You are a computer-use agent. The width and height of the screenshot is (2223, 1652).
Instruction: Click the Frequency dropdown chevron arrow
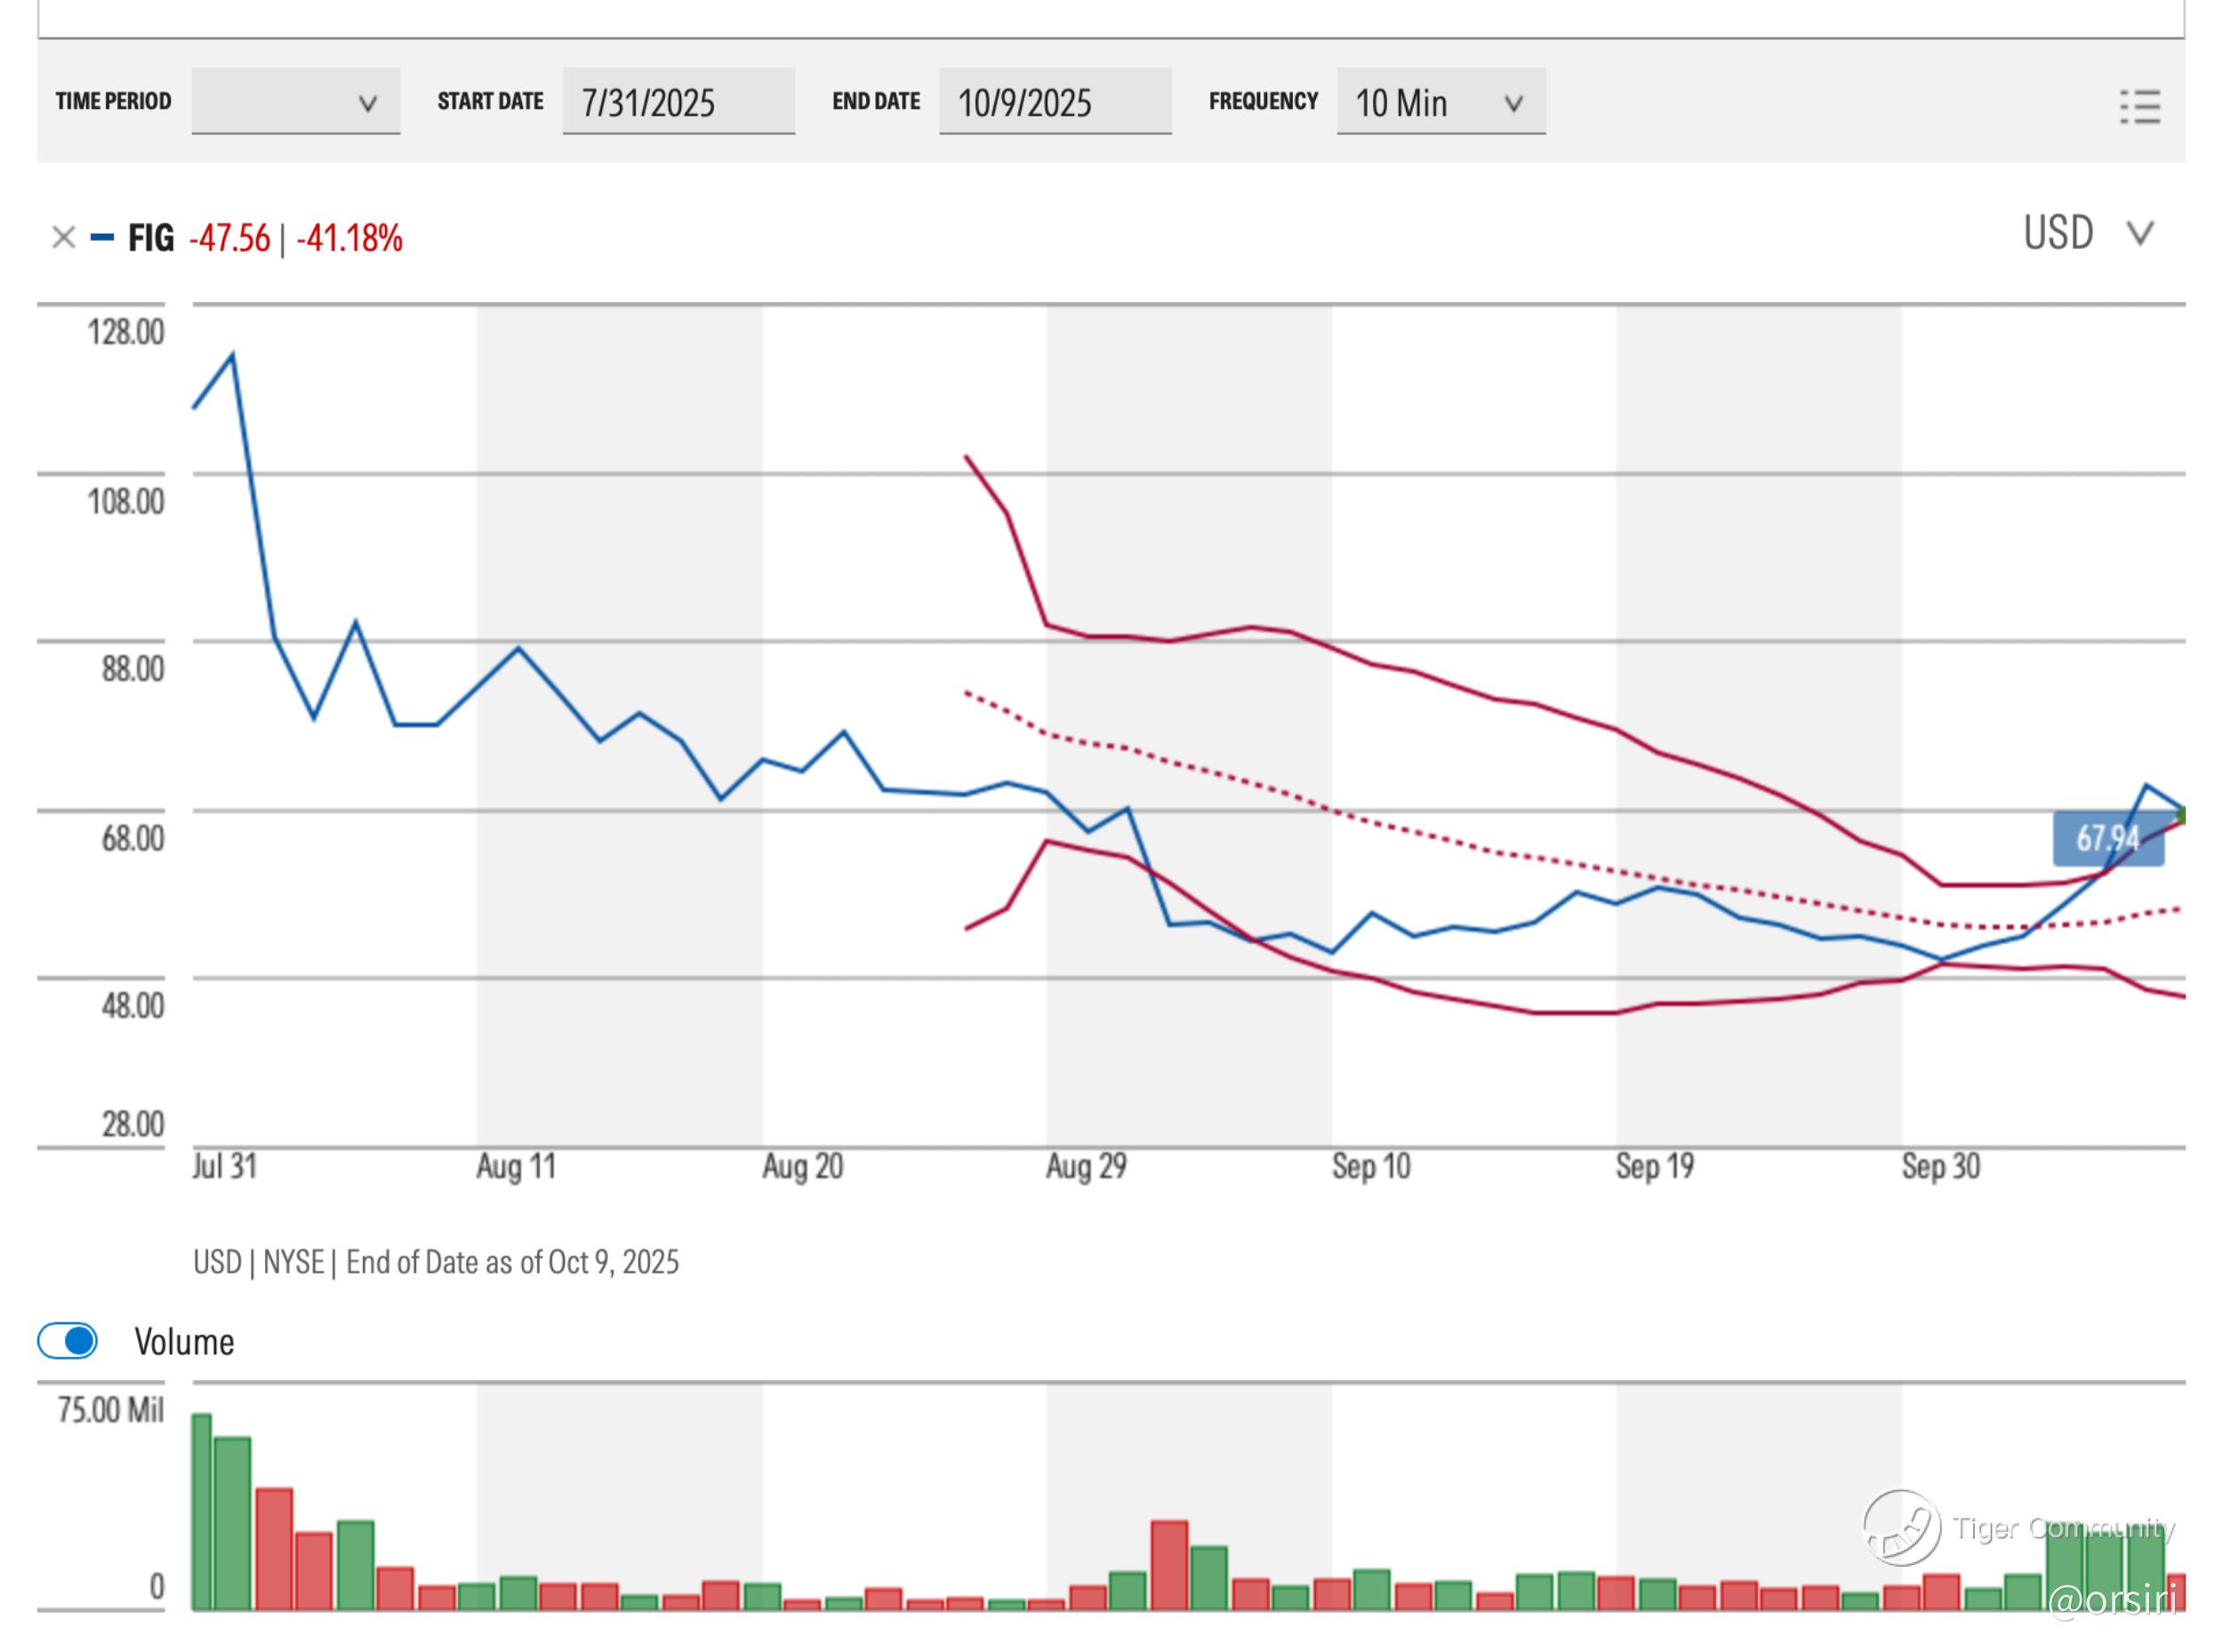pyautogui.click(x=1513, y=103)
